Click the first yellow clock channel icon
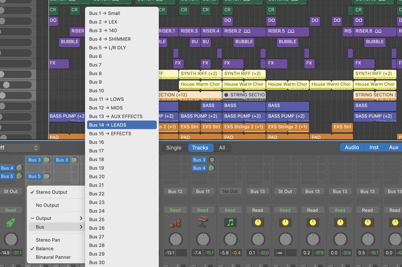This screenshot has width=402, height=267. coord(258,222)
